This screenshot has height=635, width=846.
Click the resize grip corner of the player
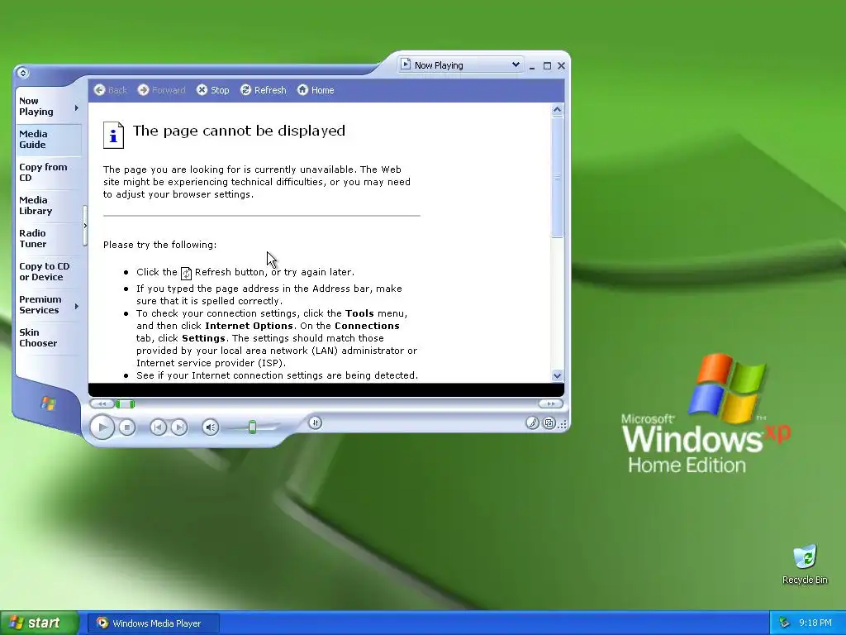tap(563, 425)
